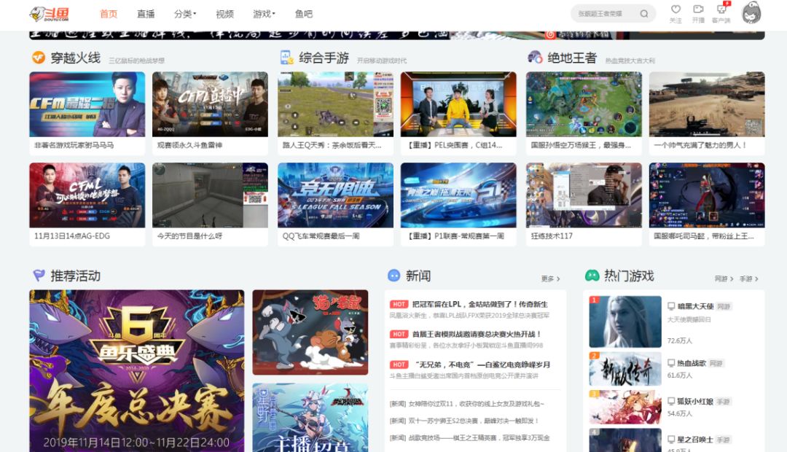Screen dimensions: 787x452
Task: Click the 推荐活动 section icon
Action: [x=39, y=276]
